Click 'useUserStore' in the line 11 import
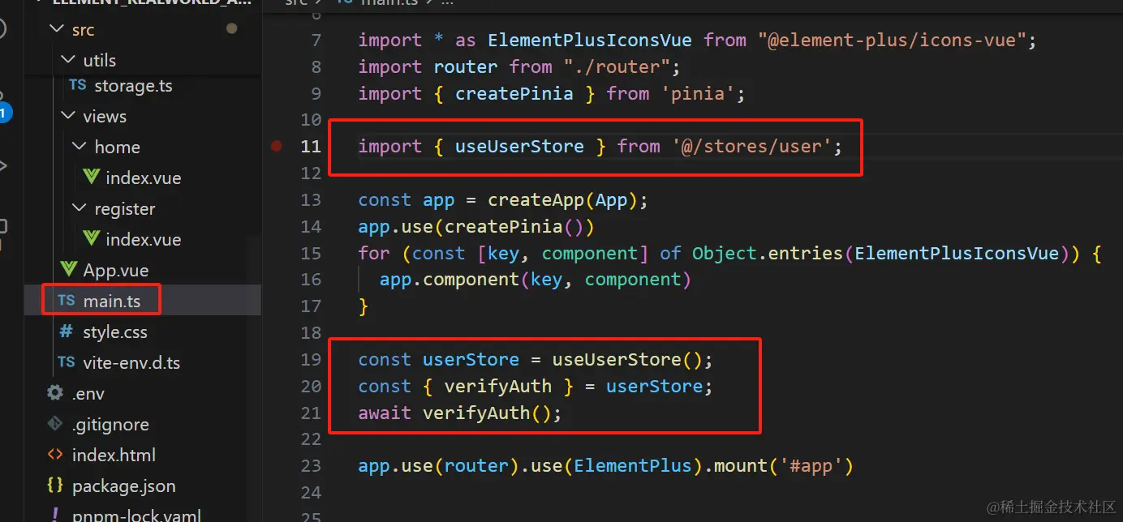The image size is (1123, 522). click(519, 146)
